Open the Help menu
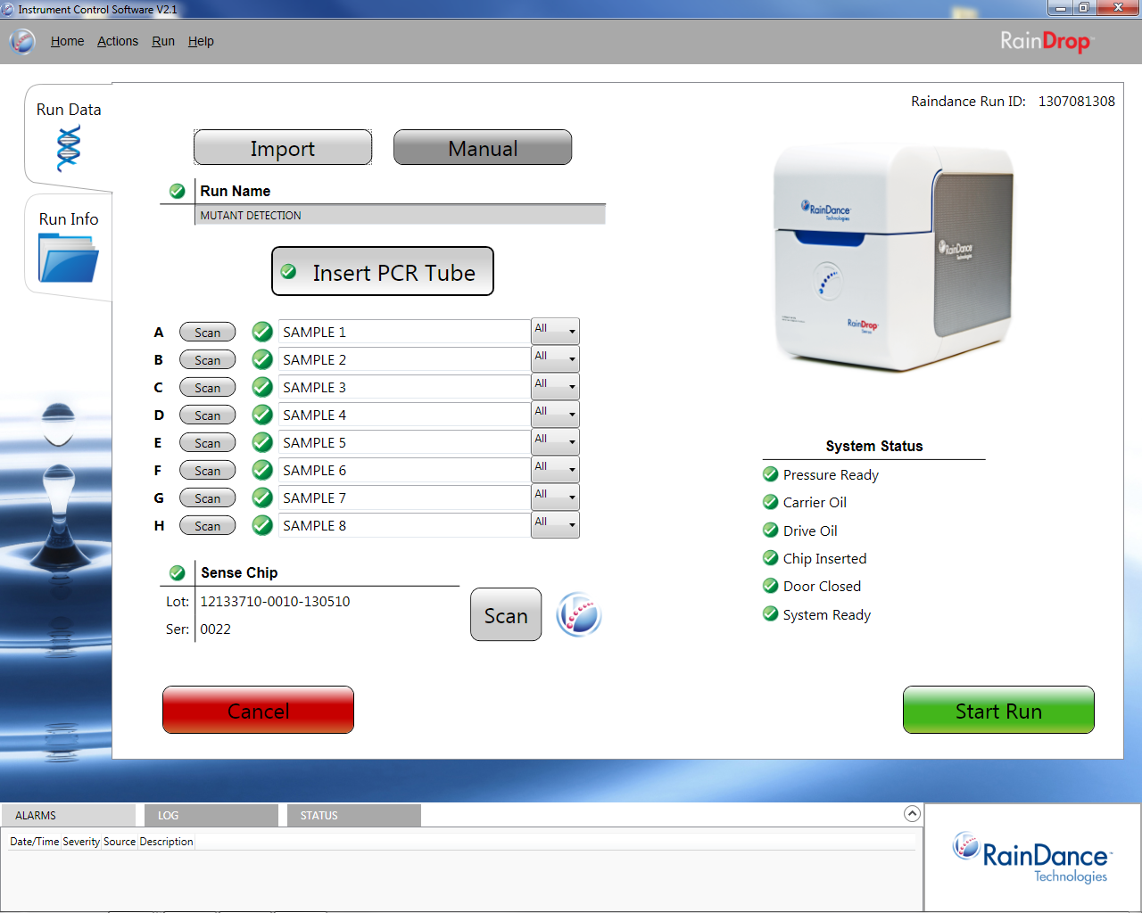The height and width of the screenshot is (913, 1142). (201, 41)
